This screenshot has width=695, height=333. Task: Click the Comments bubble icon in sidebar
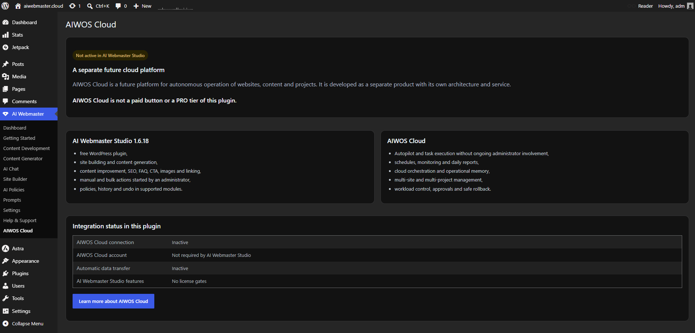coord(5,101)
